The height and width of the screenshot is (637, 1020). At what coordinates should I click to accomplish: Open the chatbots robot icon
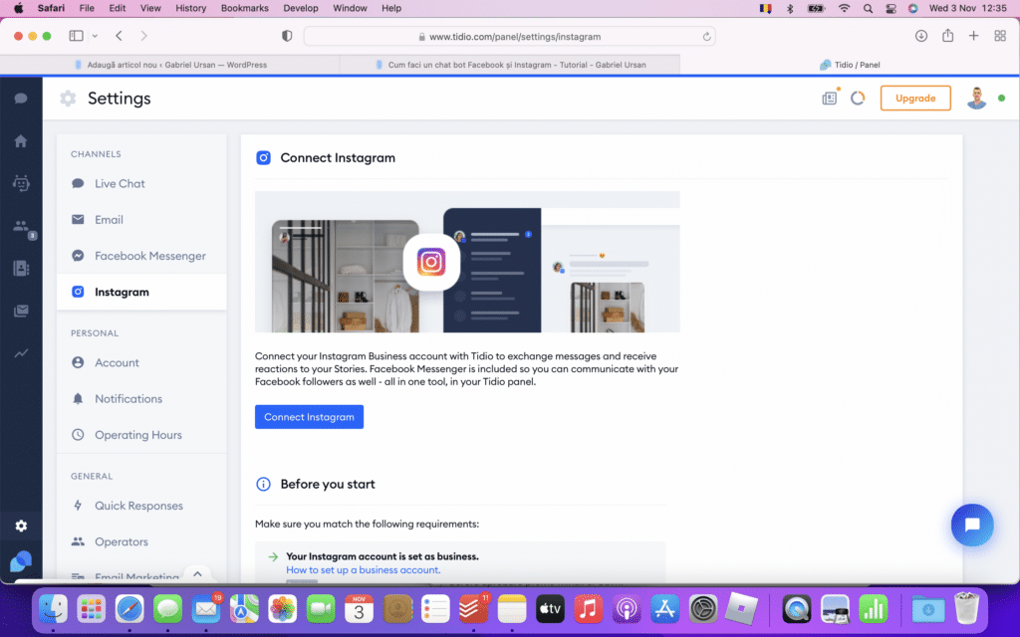(21, 183)
